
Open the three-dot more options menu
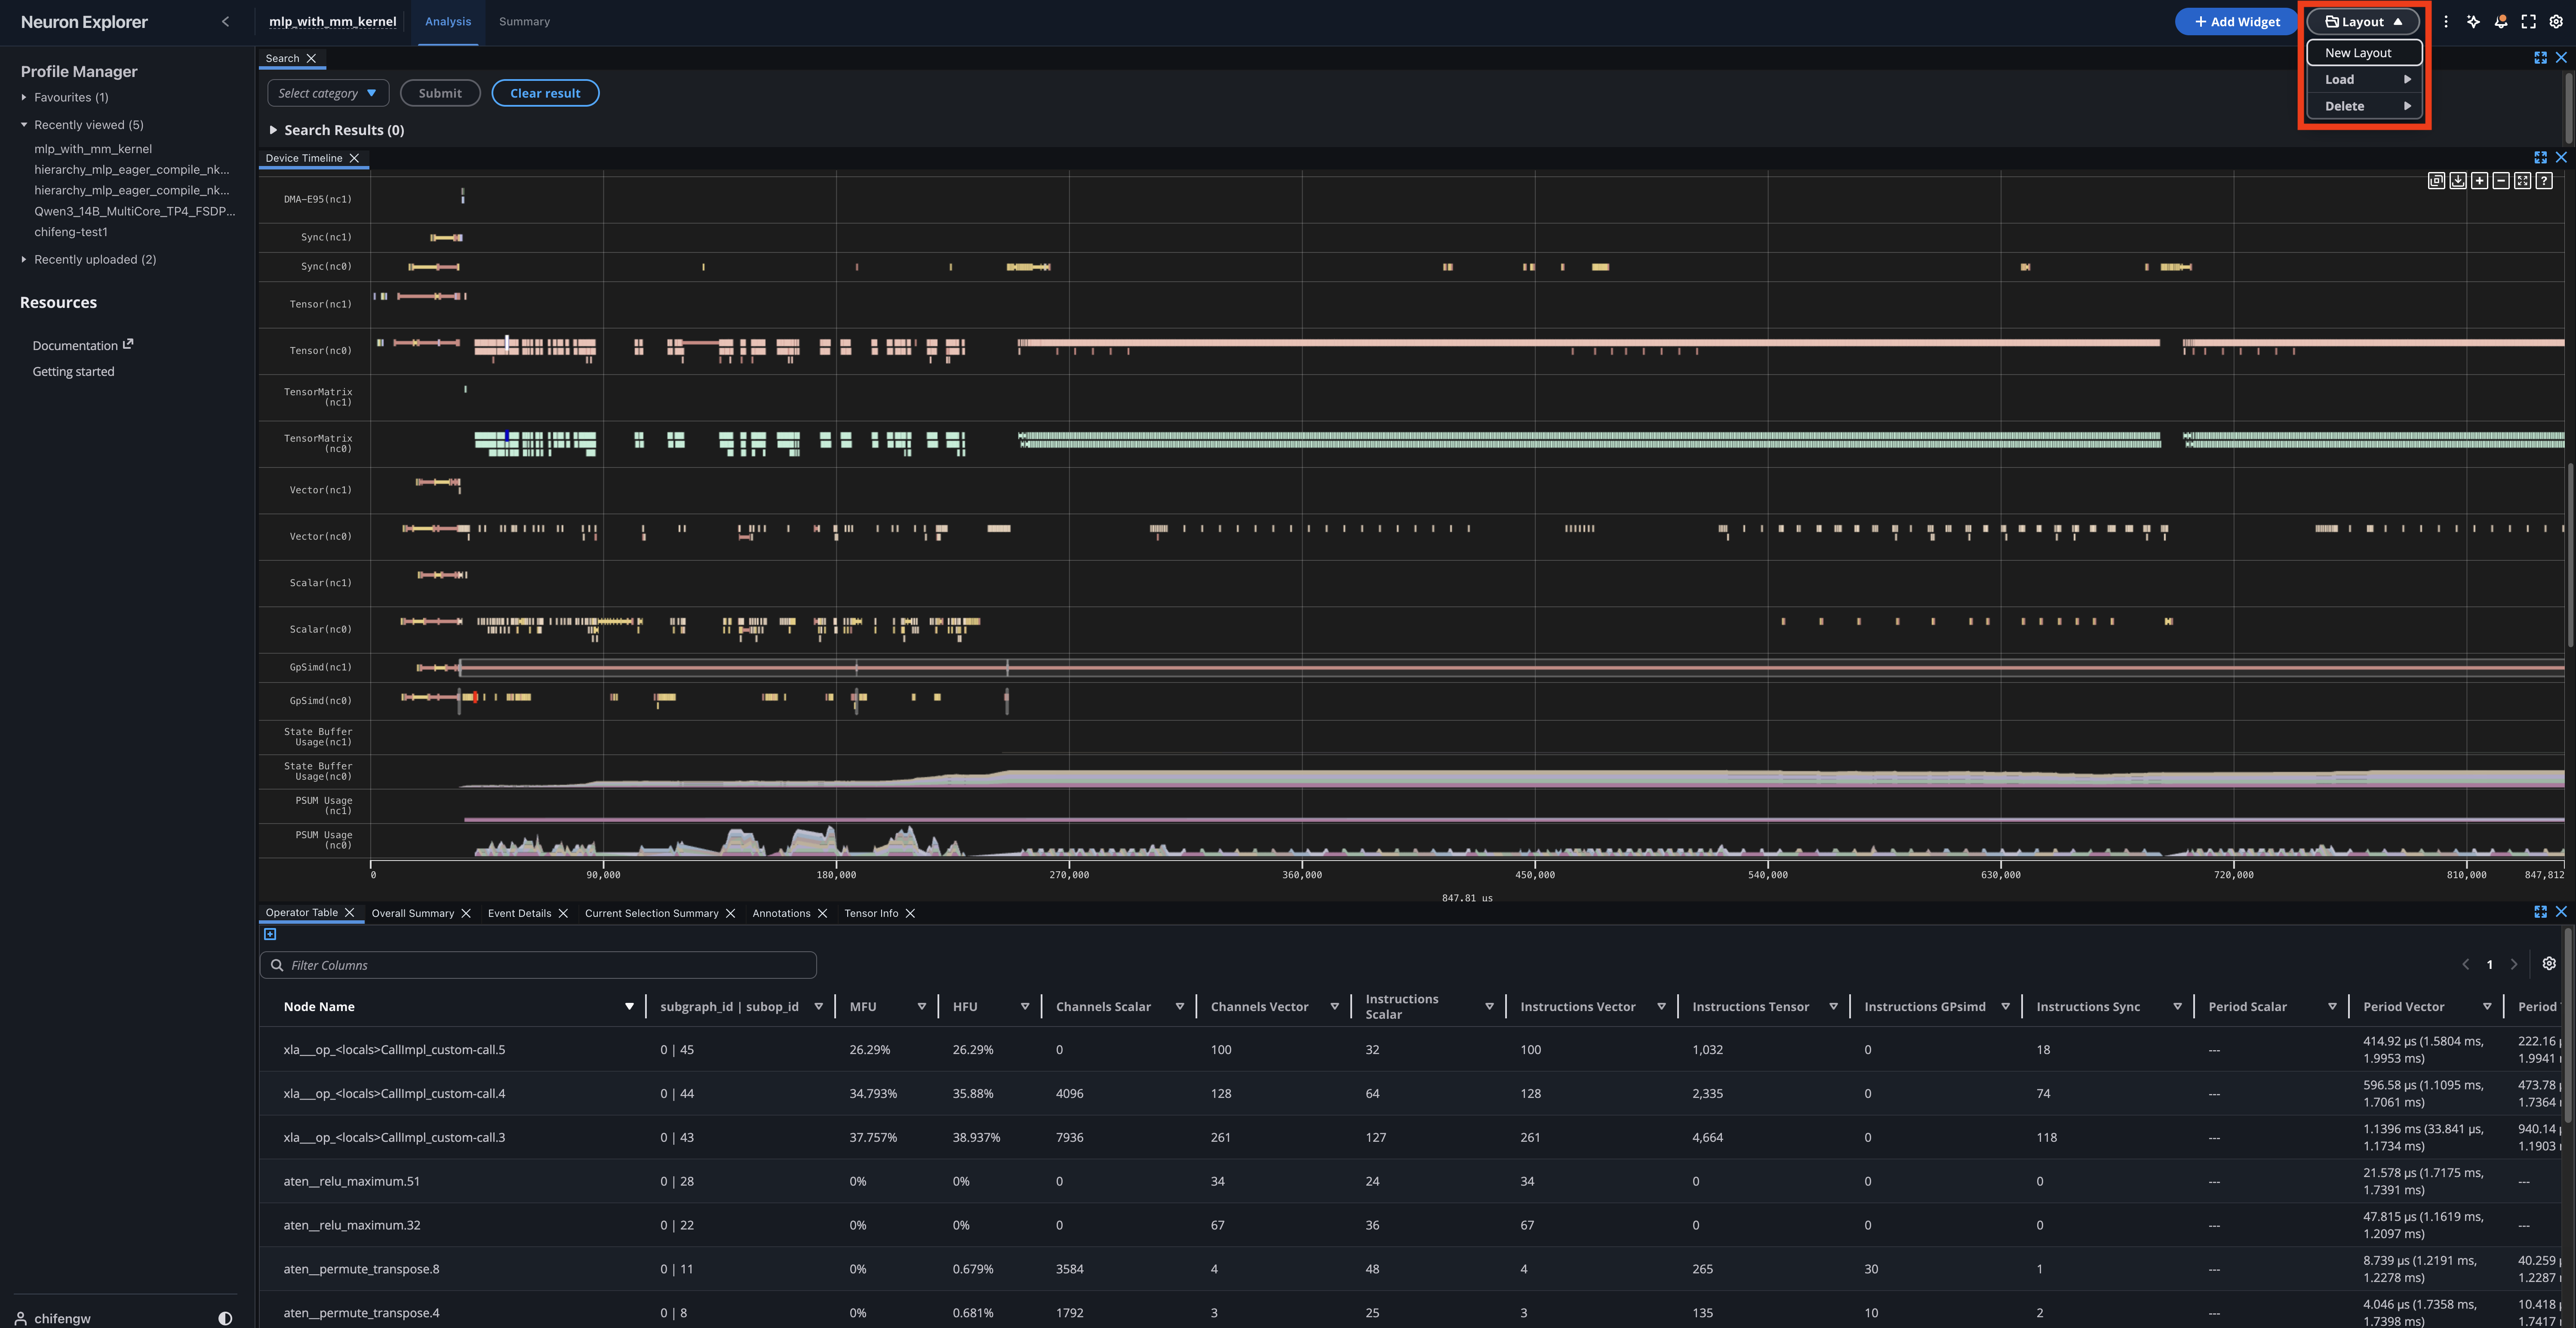click(x=2446, y=22)
